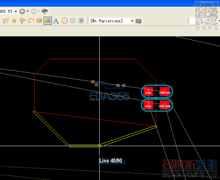Select the Place Pad tool

[x=14, y=21]
